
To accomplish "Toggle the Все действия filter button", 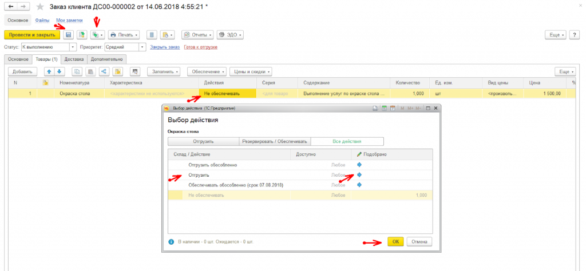I will click(x=347, y=141).
